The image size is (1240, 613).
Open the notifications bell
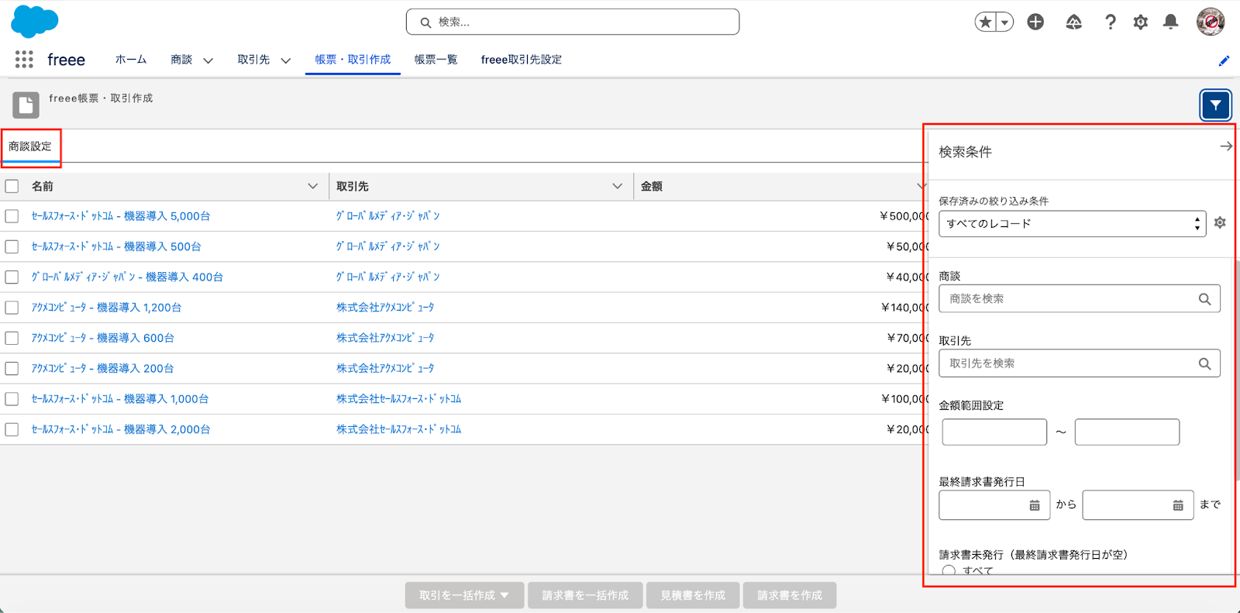point(1171,22)
